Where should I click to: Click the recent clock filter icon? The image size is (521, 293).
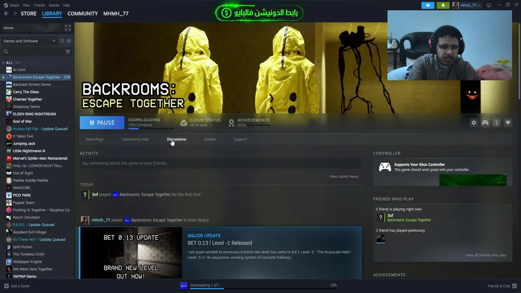tap(62, 41)
